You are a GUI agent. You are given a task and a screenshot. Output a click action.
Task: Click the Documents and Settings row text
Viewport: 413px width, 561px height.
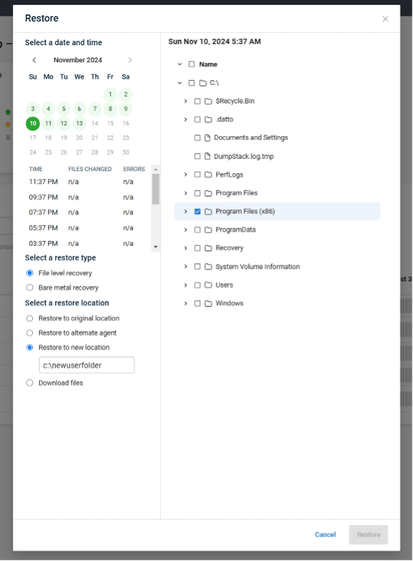[251, 138]
